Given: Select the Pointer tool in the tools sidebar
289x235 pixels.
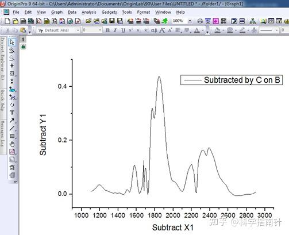Looking at the screenshot, I should click(12, 42).
